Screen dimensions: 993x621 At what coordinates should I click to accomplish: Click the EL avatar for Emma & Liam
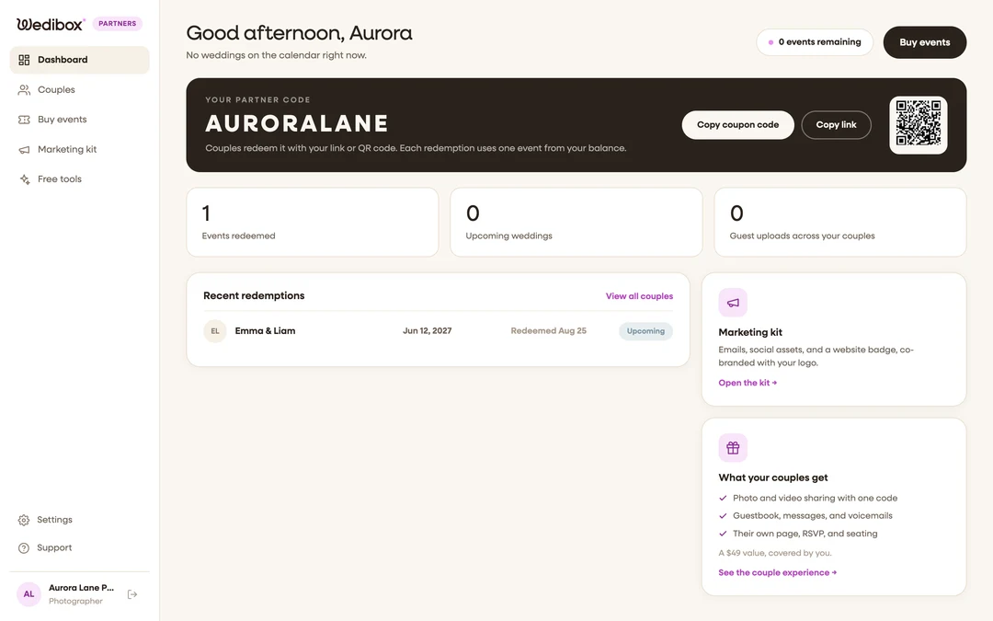pyautogui.click(x=214, y=331)
